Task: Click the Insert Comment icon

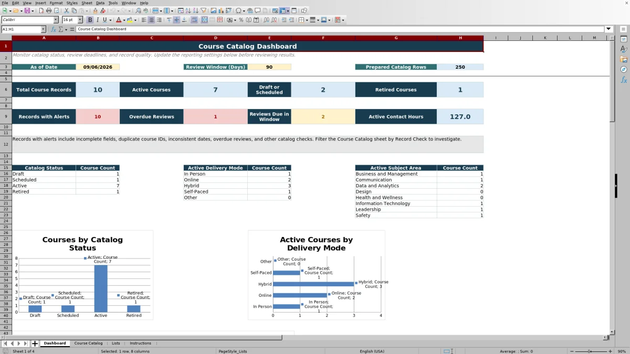Action: (x=258, y=10)
